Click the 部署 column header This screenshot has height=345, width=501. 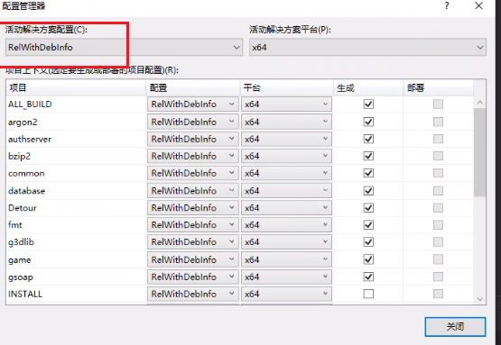pos(438,87)
